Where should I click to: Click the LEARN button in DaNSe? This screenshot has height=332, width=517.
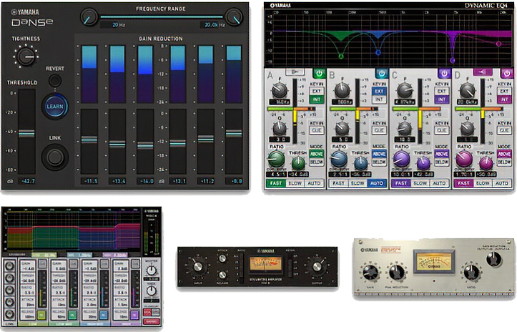(x=55, y=107)
